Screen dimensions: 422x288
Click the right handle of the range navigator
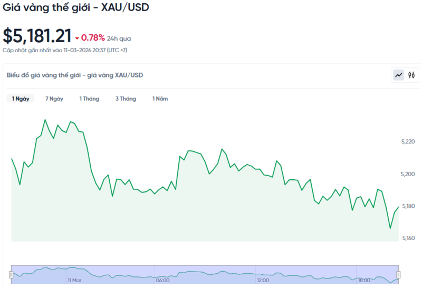click(398, 274)
